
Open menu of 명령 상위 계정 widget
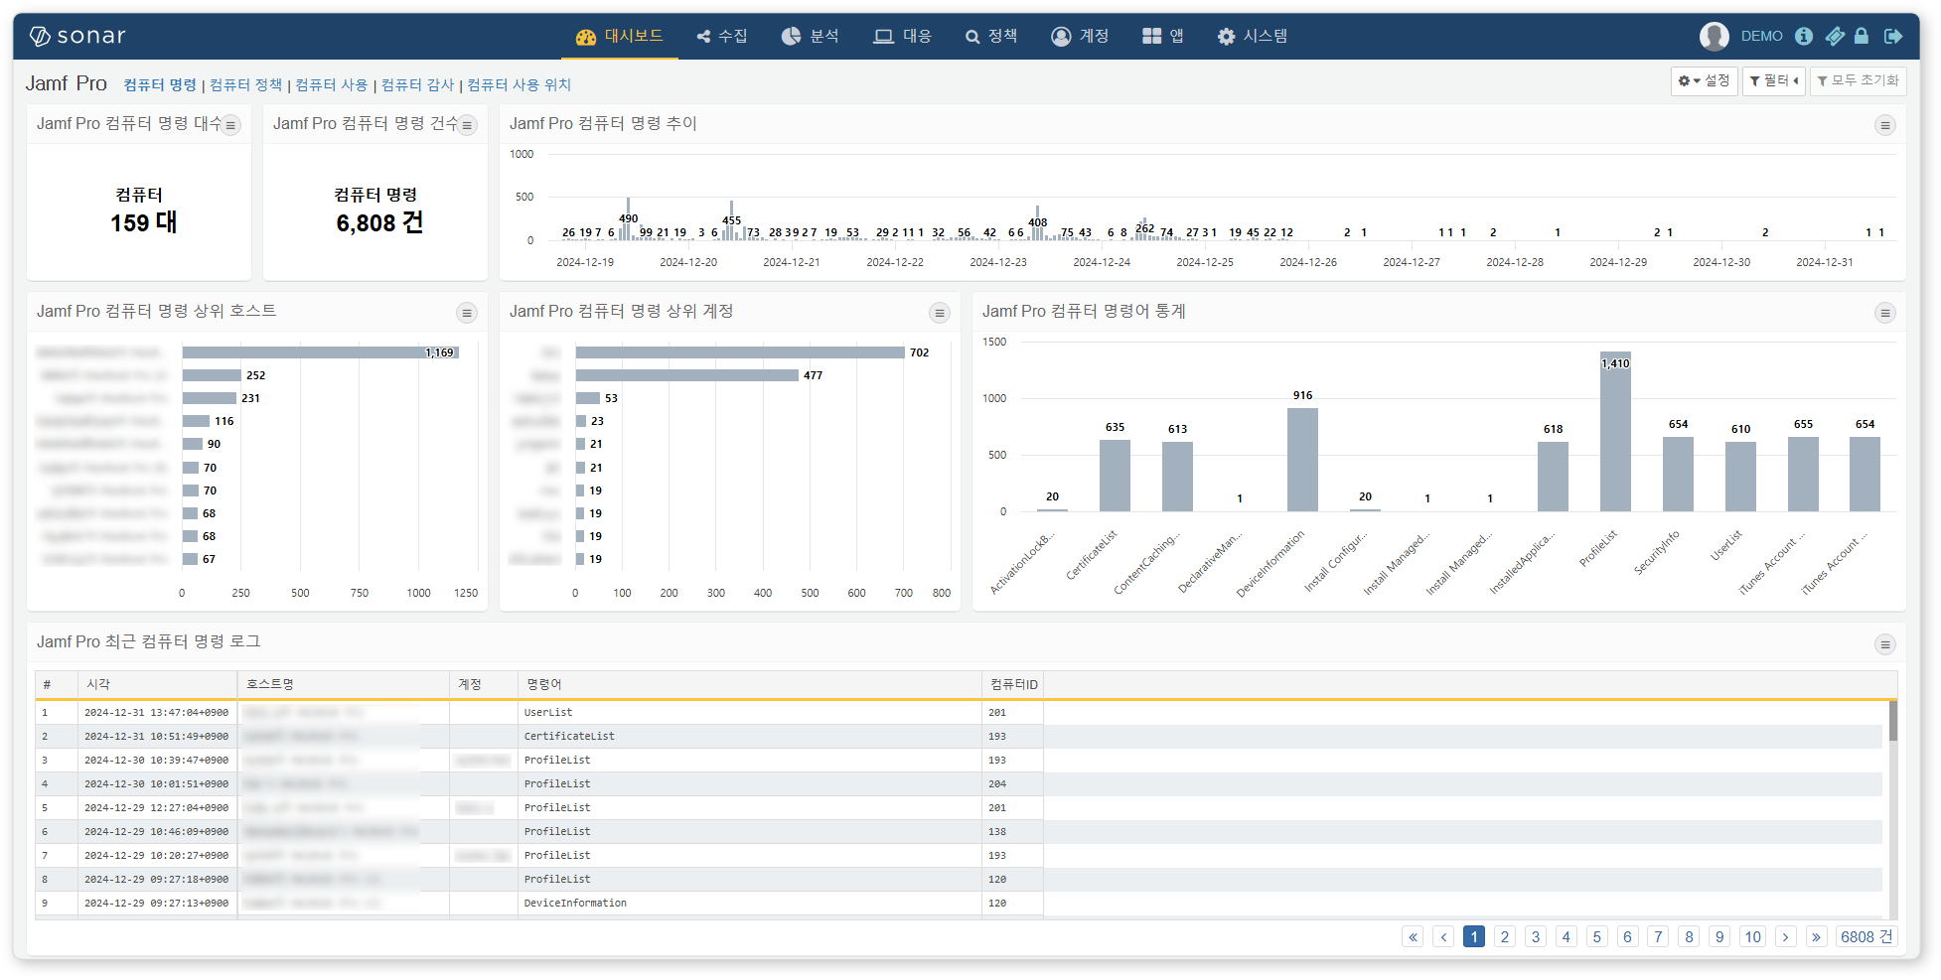tap(940, 313)
